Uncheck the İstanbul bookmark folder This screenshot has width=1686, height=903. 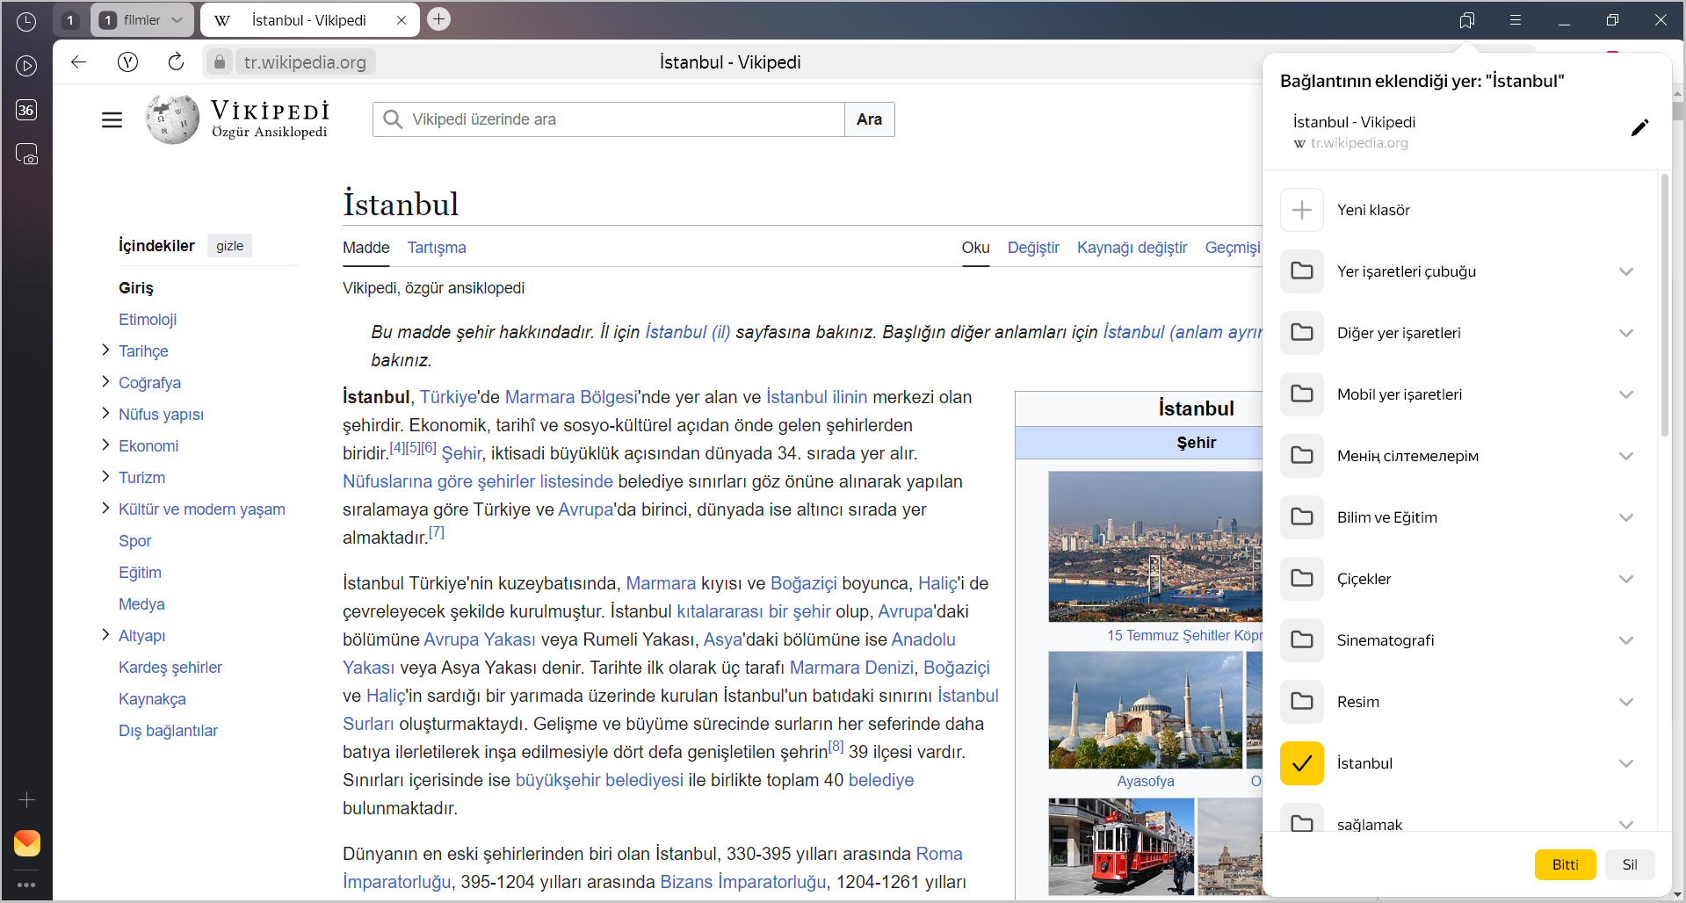(1301, 763)
